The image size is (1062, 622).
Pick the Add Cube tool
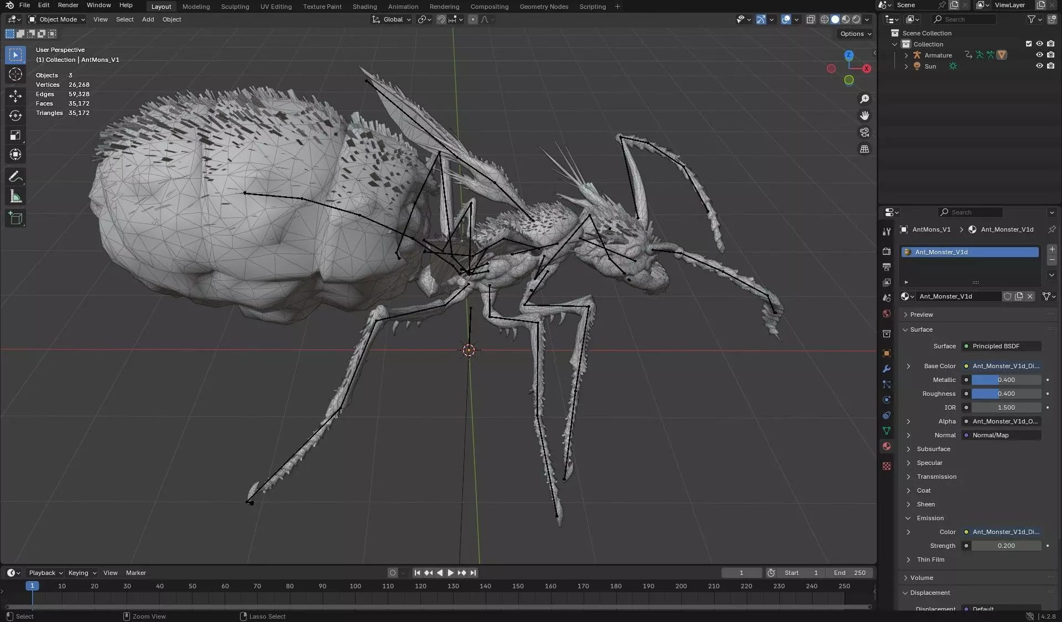click(15, 218)
